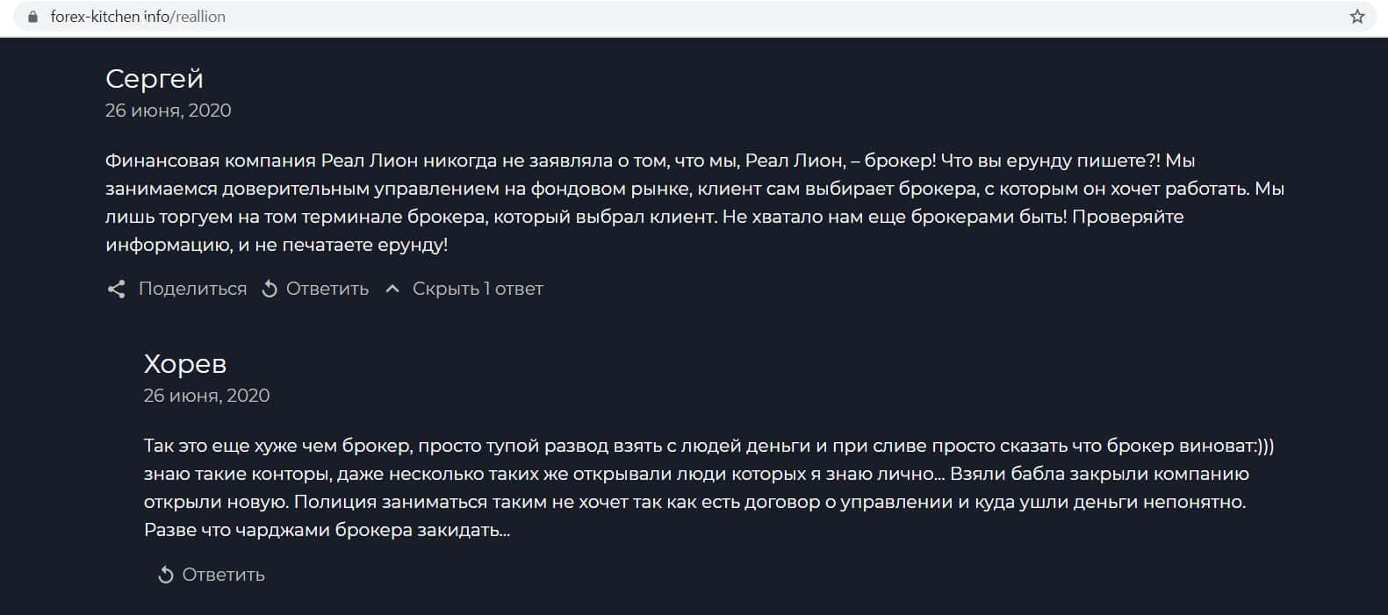
Task: Click the 'reallion' path in the URL
Action: 200,17
